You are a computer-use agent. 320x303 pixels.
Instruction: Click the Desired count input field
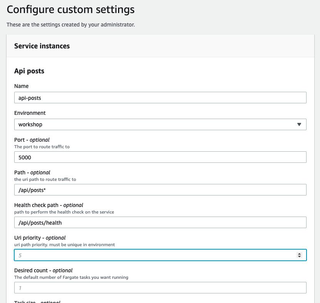click(x=160, y=288)
